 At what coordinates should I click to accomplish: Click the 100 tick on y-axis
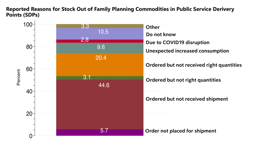(28, 25)
